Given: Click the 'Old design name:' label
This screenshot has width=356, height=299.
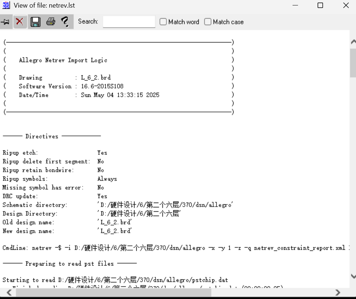Looking at the screenshot, I should pyautogui.click(x=28, y=222).
